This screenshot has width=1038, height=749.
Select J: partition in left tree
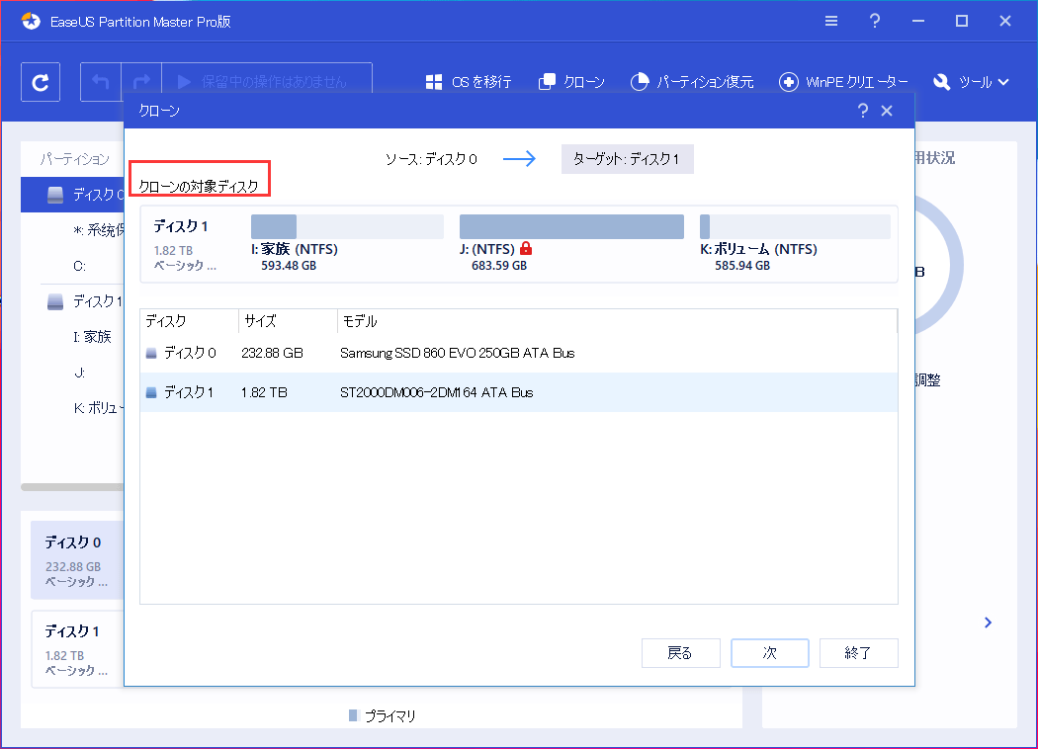79,374
